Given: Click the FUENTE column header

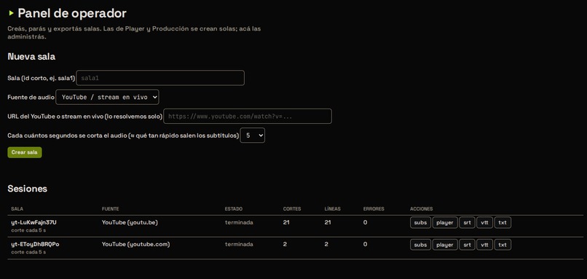Looking at the screenshot, I should point(111,209).
